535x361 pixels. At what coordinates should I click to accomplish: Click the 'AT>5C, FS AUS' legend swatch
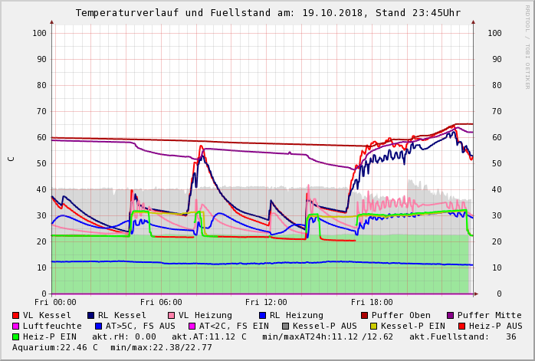point(97,326)
